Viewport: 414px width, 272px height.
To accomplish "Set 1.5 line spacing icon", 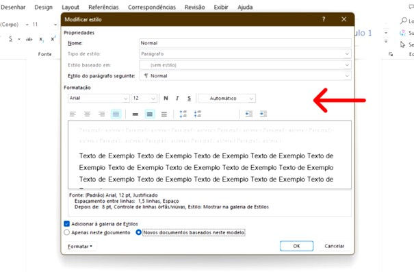I will [x=150, y=114].
